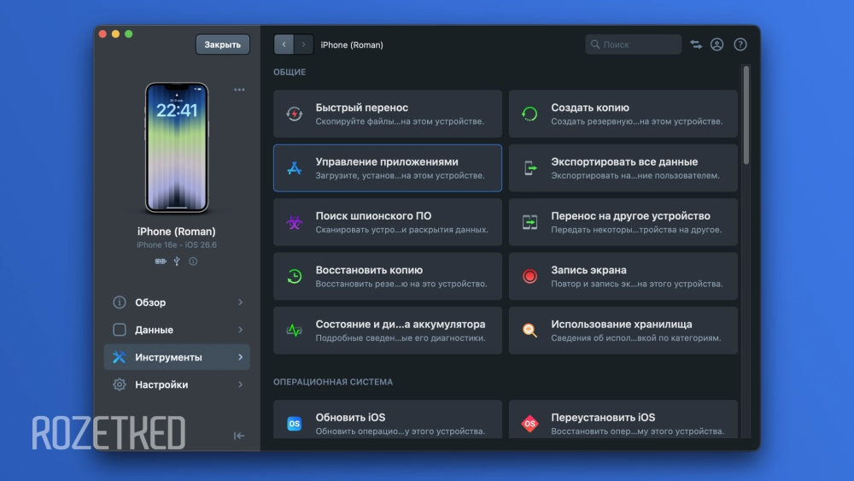Click the battery diagnostics heartbeat icon
Viewport: 854px width, 481px height.
pos(294,330)
